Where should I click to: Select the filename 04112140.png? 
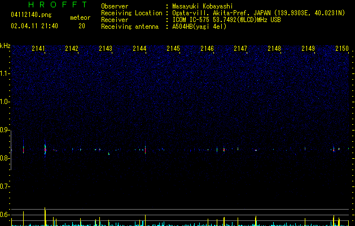tap(31, 15)
